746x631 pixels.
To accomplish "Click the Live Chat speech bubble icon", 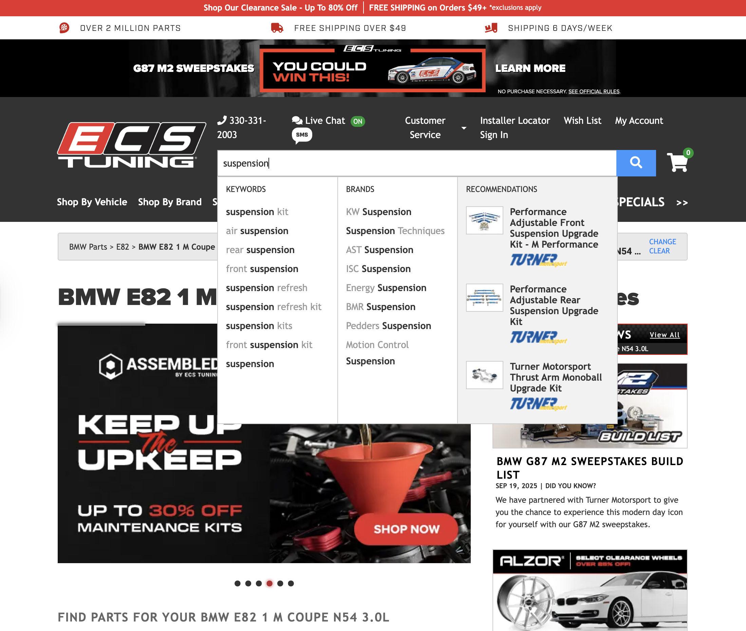I will click(x=296, y=120).
